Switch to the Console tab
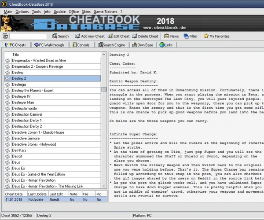Image resolution: width=264 pixels, height=220 pixels. click(82, 45)
